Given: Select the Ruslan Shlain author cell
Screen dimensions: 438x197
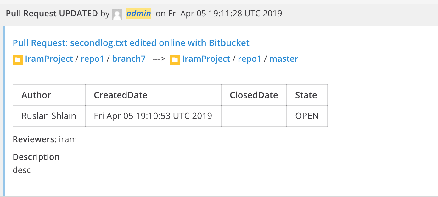Looking at the screenshot, I should (x=49, y=116).
